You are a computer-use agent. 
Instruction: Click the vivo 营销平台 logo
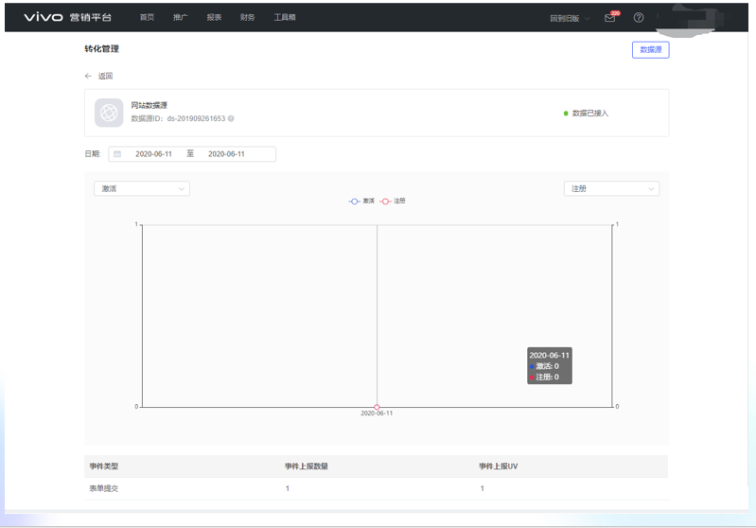point(67,17)
